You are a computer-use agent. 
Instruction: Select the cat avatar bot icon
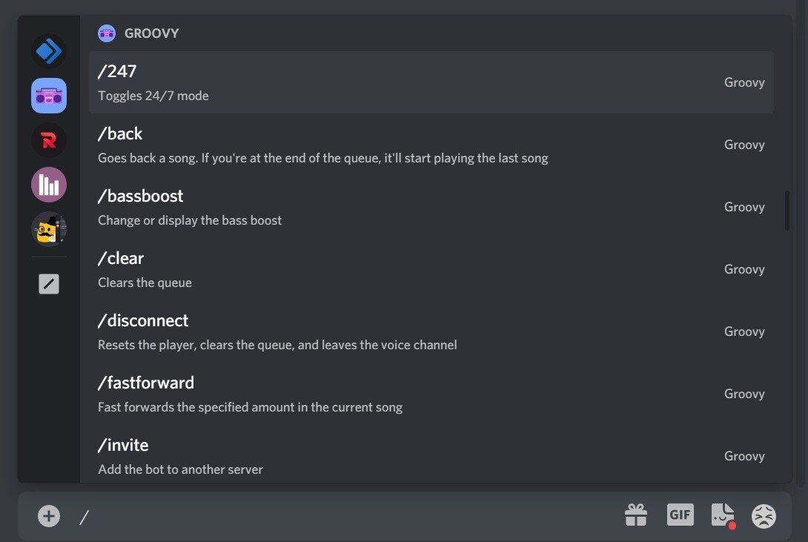tap(47, 229)
